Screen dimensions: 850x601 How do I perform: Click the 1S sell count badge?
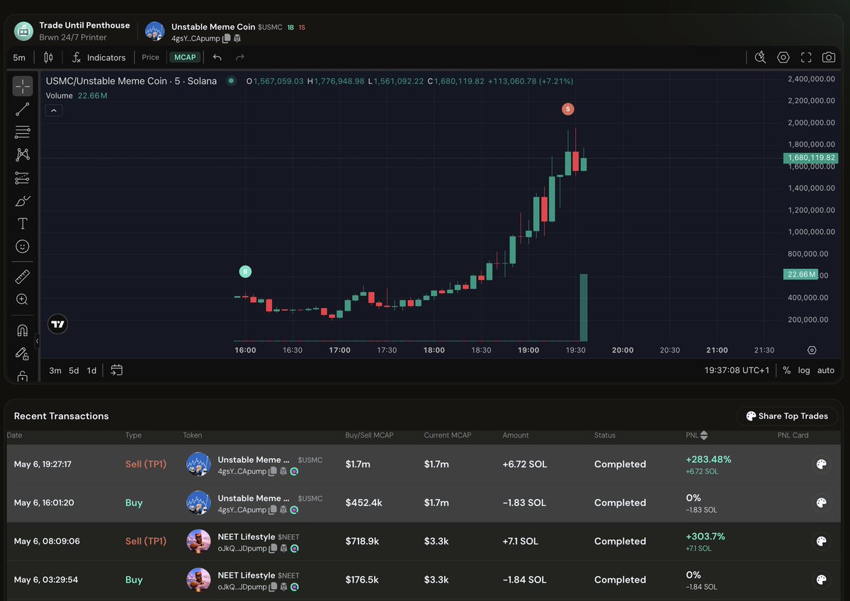pos(302,27)
